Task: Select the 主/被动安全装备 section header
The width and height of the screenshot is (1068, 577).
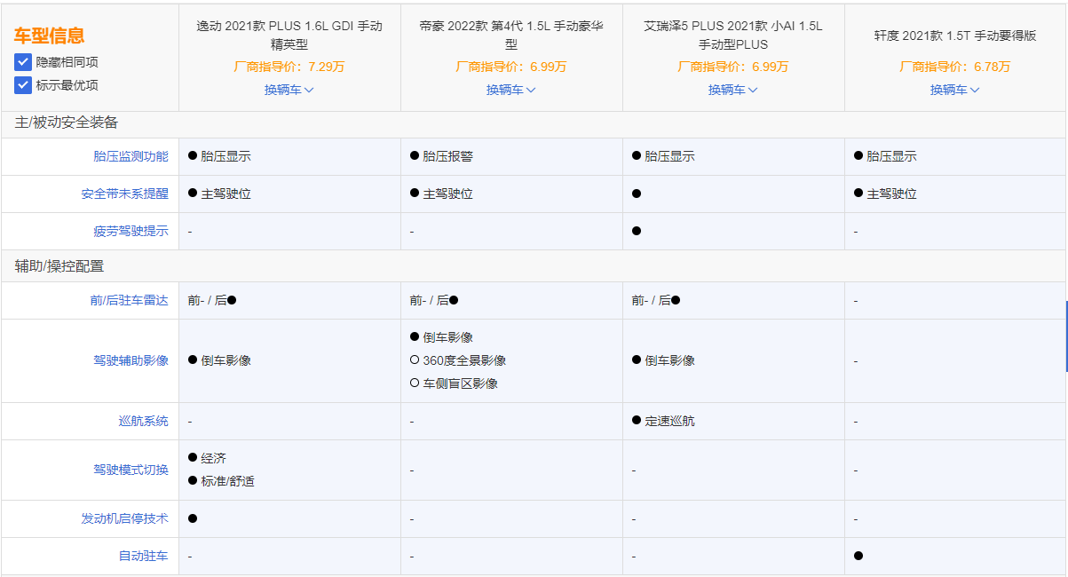Action: tap(67, 123)
